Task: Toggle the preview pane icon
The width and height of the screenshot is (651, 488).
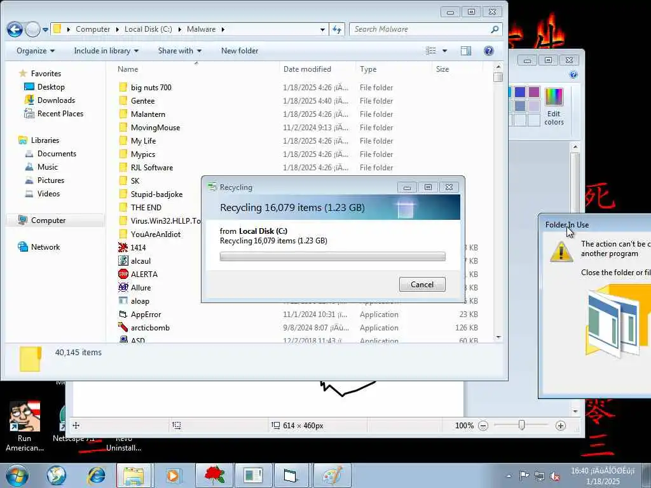Action: pyautogui.click(x=466, y=51)
